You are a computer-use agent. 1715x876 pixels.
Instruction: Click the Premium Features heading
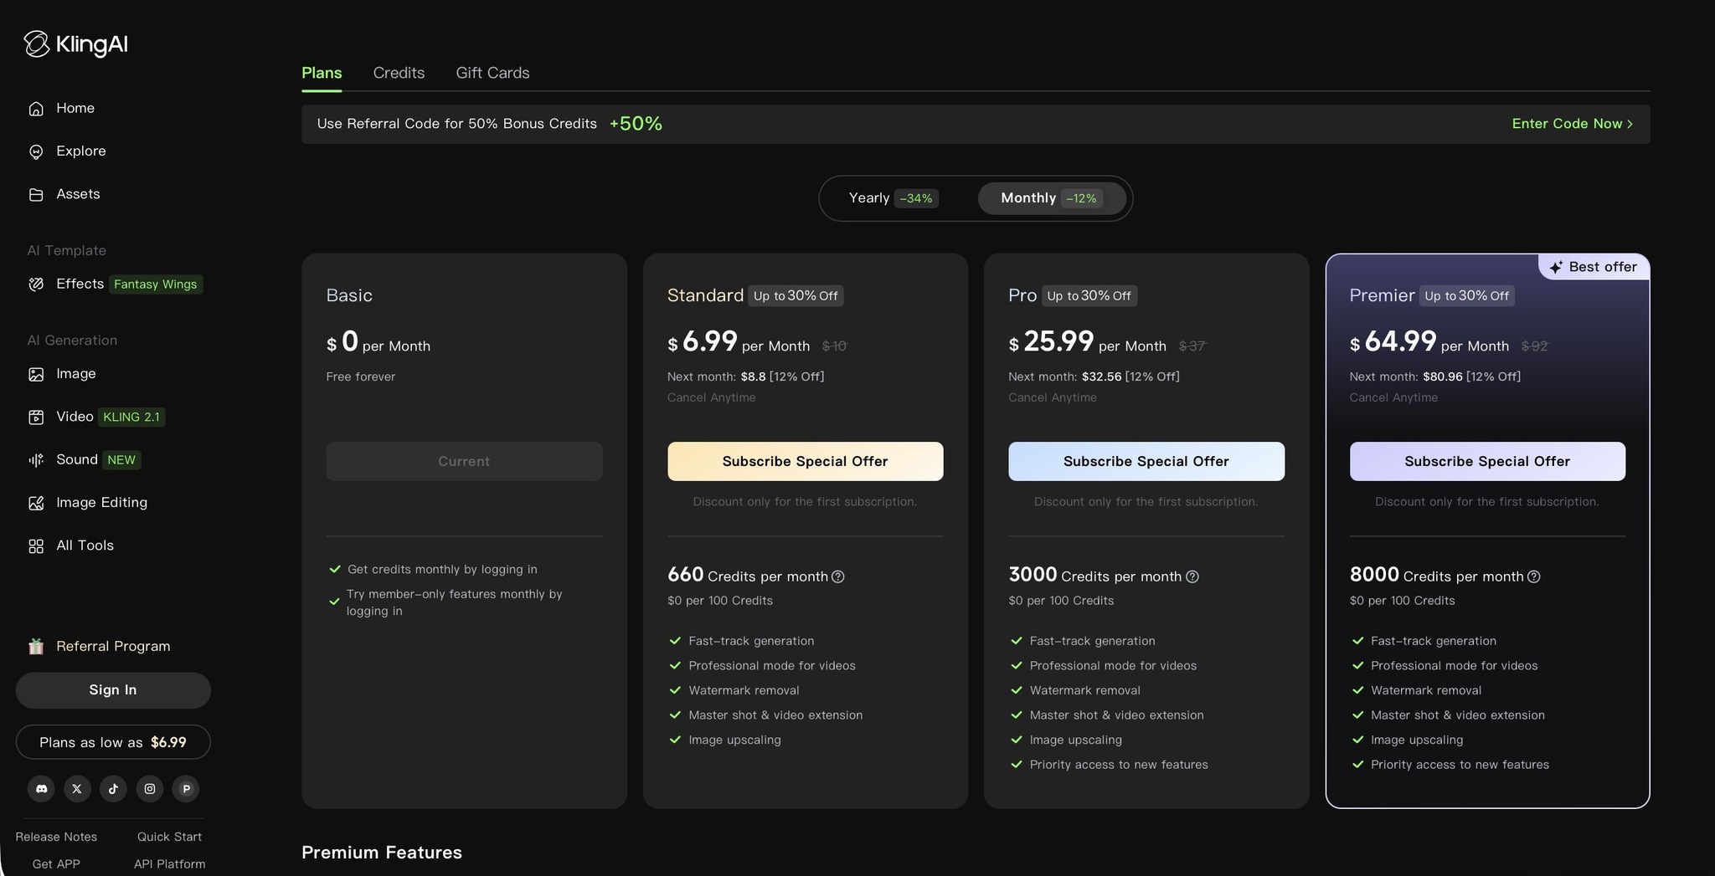tap(382, 853)
